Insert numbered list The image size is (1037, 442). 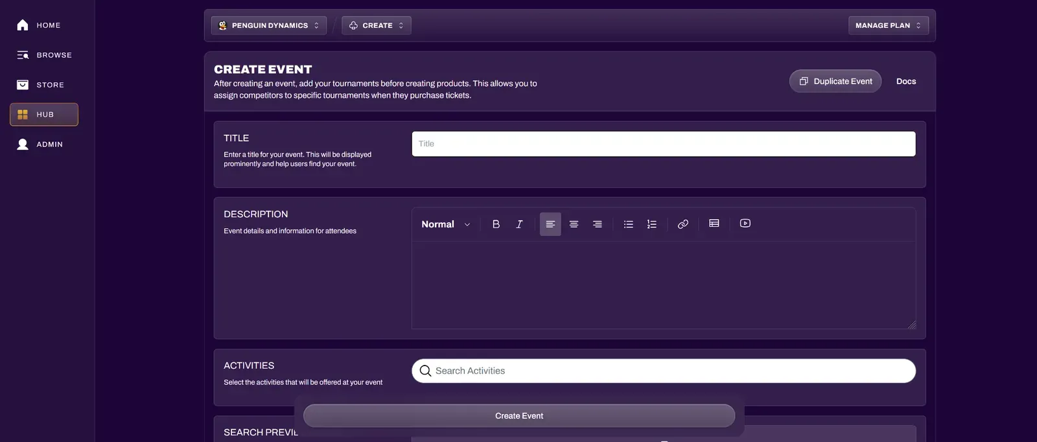(652, 224)
